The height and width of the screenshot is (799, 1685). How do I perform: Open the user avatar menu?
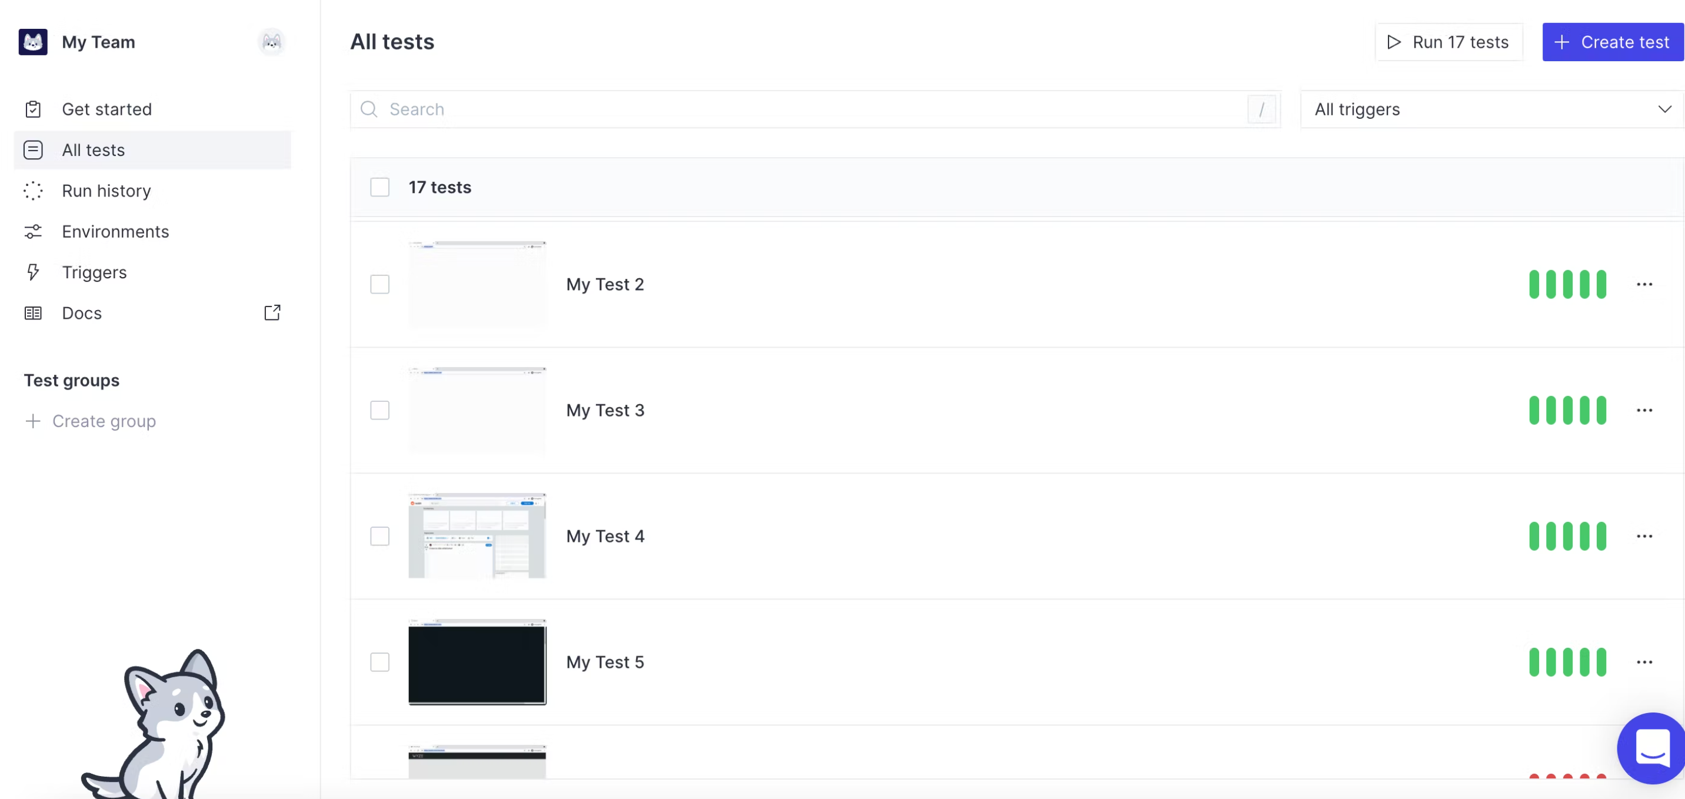pos(271,42)
